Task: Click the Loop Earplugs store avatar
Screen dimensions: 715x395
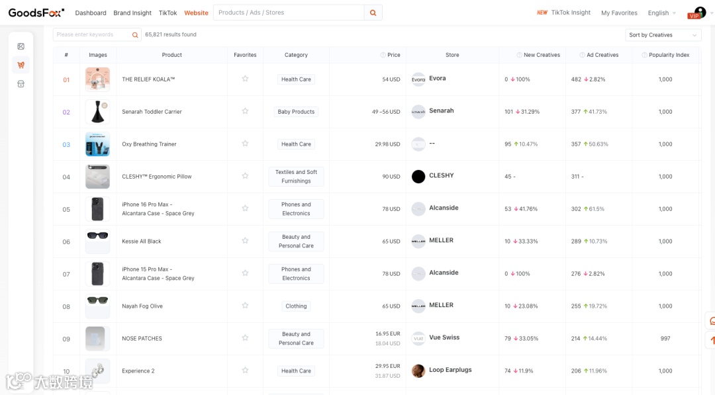Action: pos(418,371)
